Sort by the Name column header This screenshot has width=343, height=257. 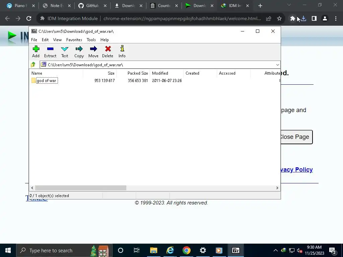56,73
